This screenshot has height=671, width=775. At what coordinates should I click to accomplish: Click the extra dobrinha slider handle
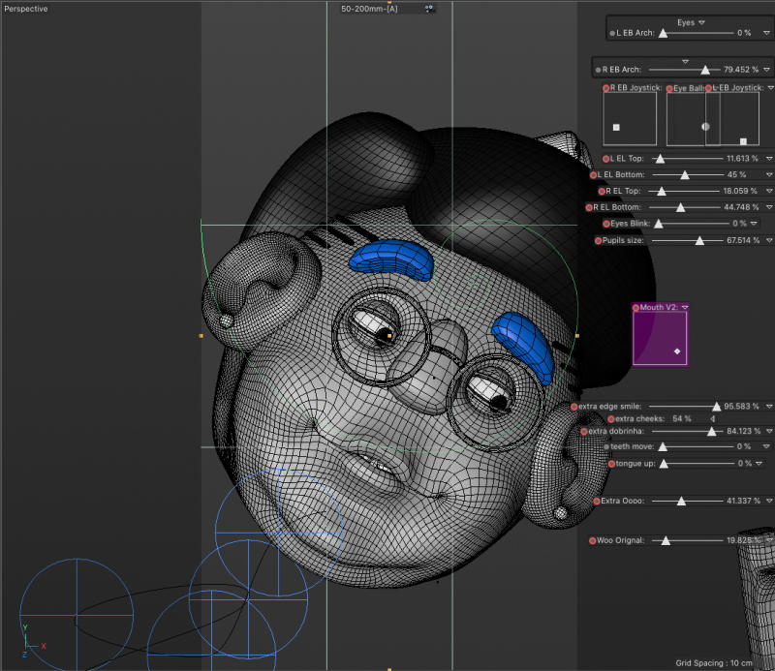coord(711,432)
